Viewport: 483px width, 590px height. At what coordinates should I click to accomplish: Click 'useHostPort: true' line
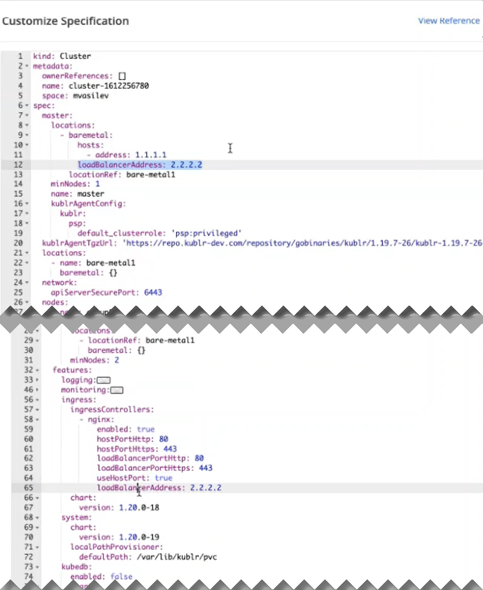(134, 478)
